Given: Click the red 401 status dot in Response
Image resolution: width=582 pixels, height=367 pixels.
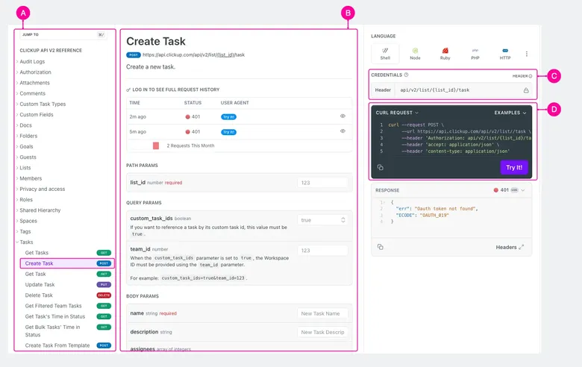Looking at the screenshot, I should tap(496, 190).
